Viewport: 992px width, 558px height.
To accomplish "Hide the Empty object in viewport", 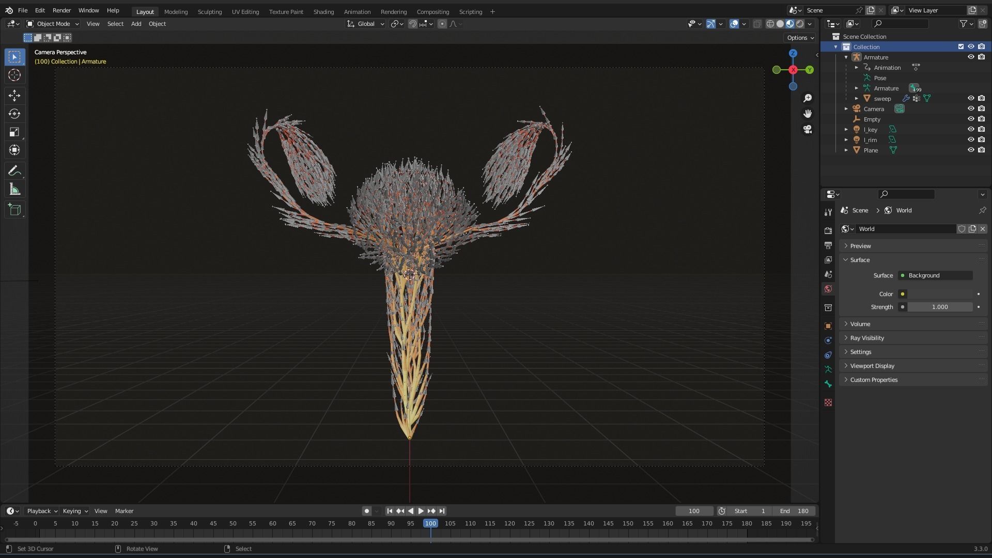I will point(971,119).
